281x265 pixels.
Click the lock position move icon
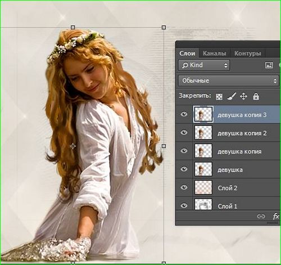pos(243,96)
